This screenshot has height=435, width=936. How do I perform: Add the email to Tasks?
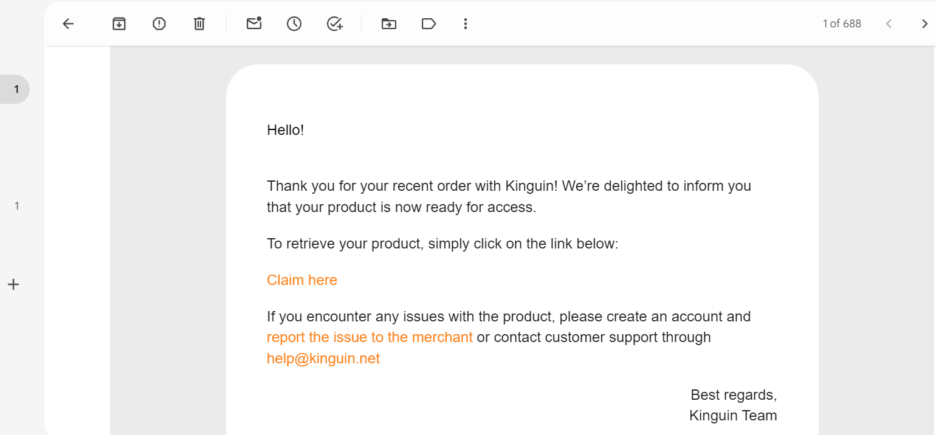[335, 24]
